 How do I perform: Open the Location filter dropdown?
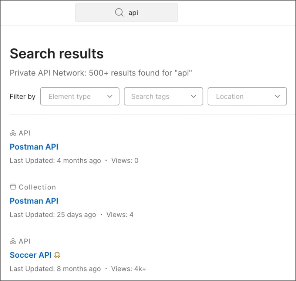(x=247, y=96)
